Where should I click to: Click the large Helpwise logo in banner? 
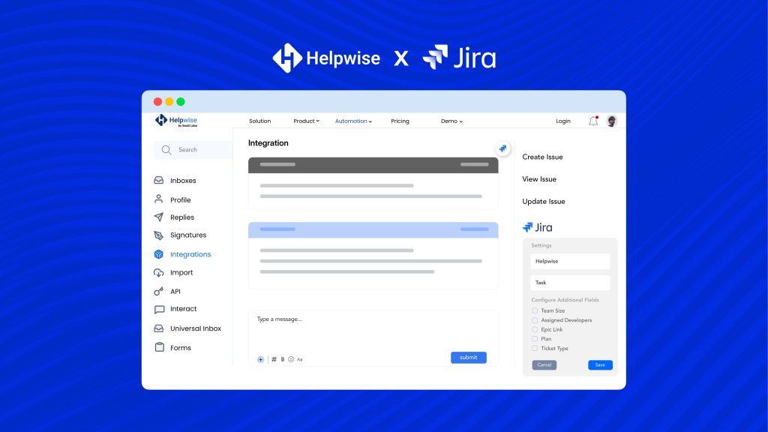(x=326, y=58)
